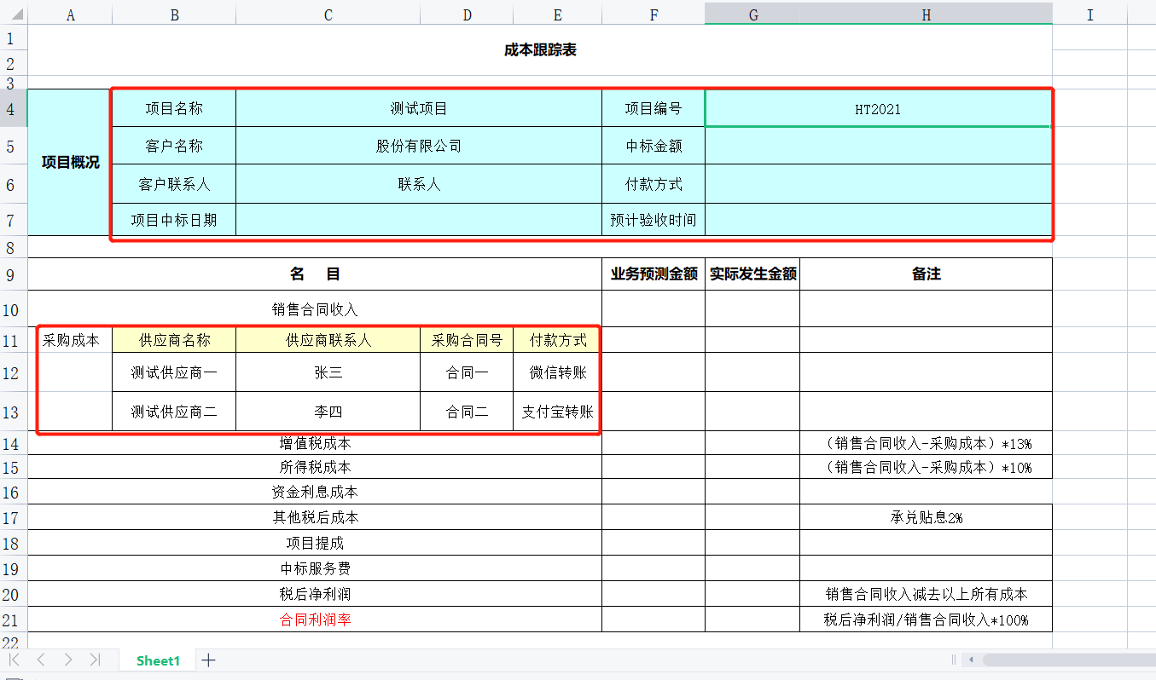This screenshot has width=1156, height=680.
Task: Click the row 税后净利润
Action: click(315, 594)
